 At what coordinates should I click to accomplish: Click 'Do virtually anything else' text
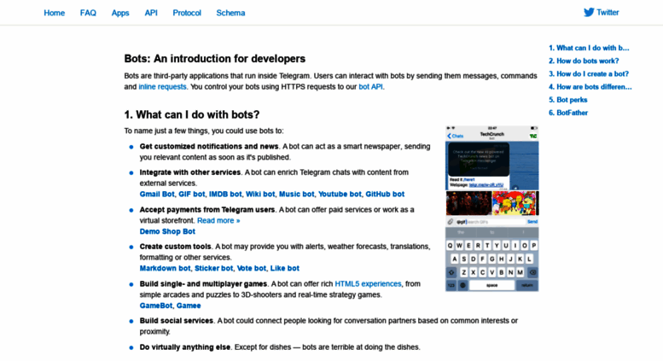click(x=185, y=347)
